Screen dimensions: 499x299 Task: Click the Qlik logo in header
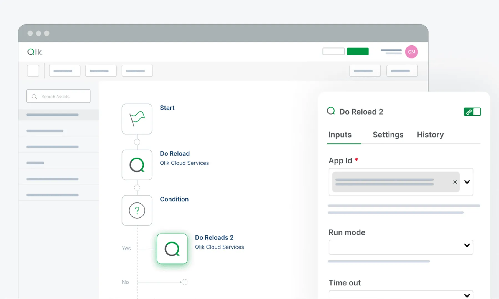pyautogui.click(x=34, y=52)
